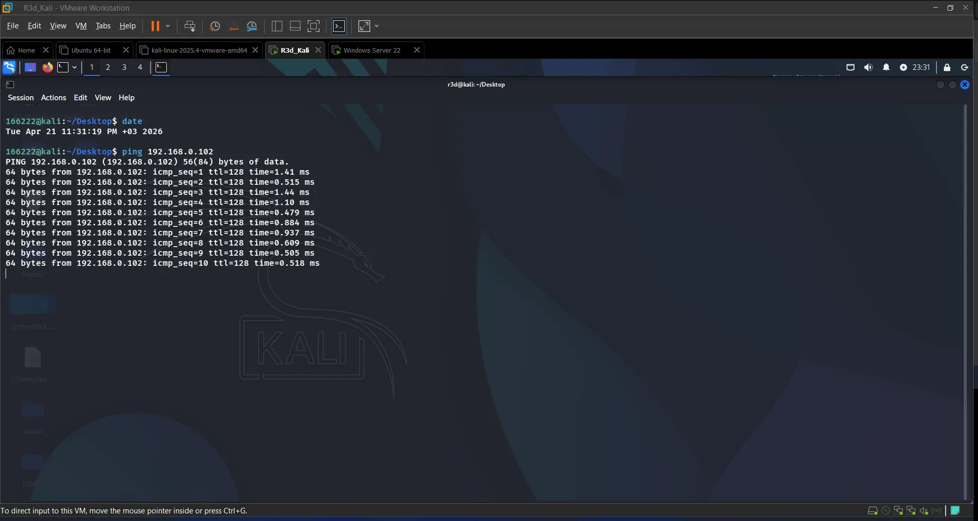Close the kali-linux-2025.4-vmware-amd64 tab

pos(255,50)
